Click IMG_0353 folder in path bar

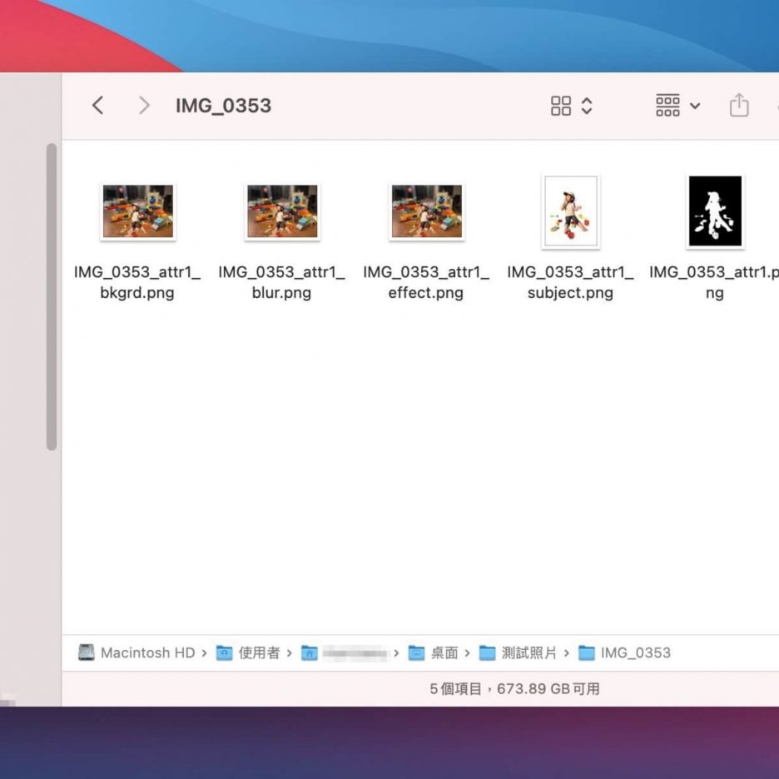point(625,652)
